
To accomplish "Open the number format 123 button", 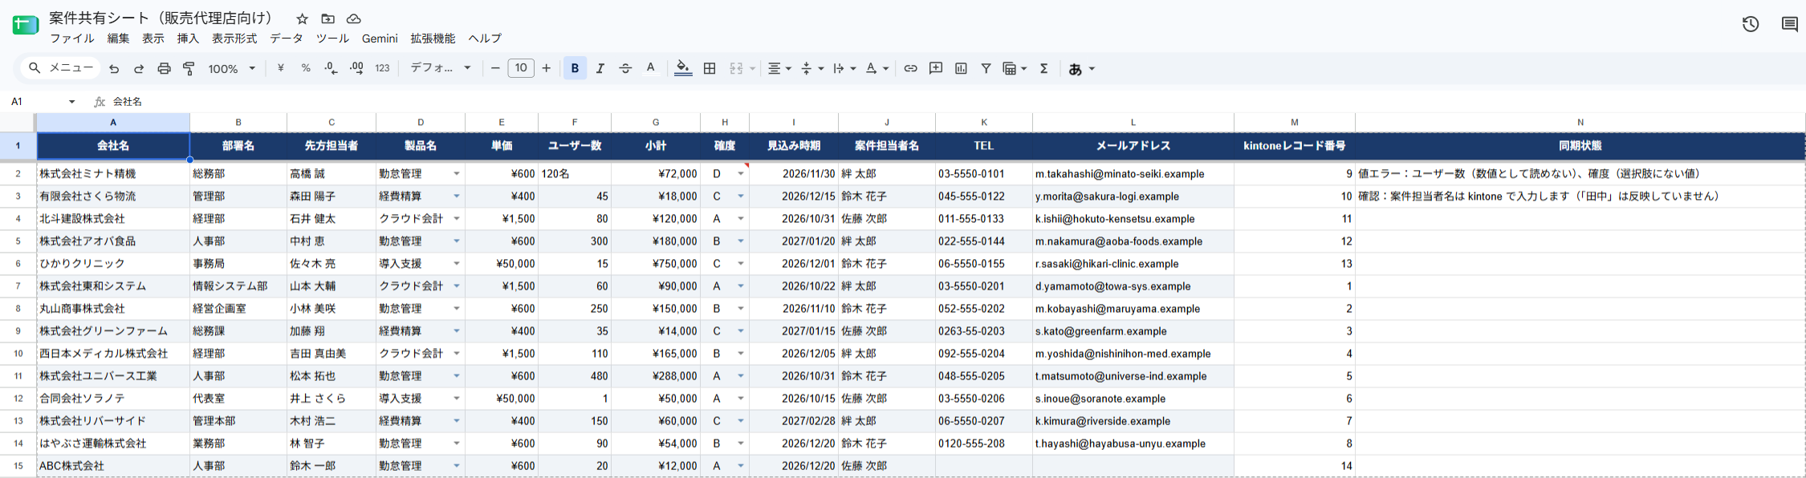I will pos(382,69).
